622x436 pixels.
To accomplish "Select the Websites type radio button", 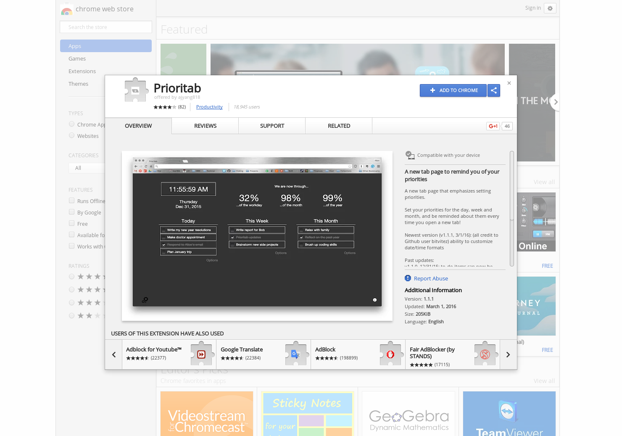I will tap(71, 135).
